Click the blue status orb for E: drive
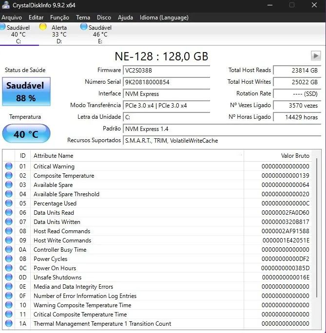 [84, 27]
